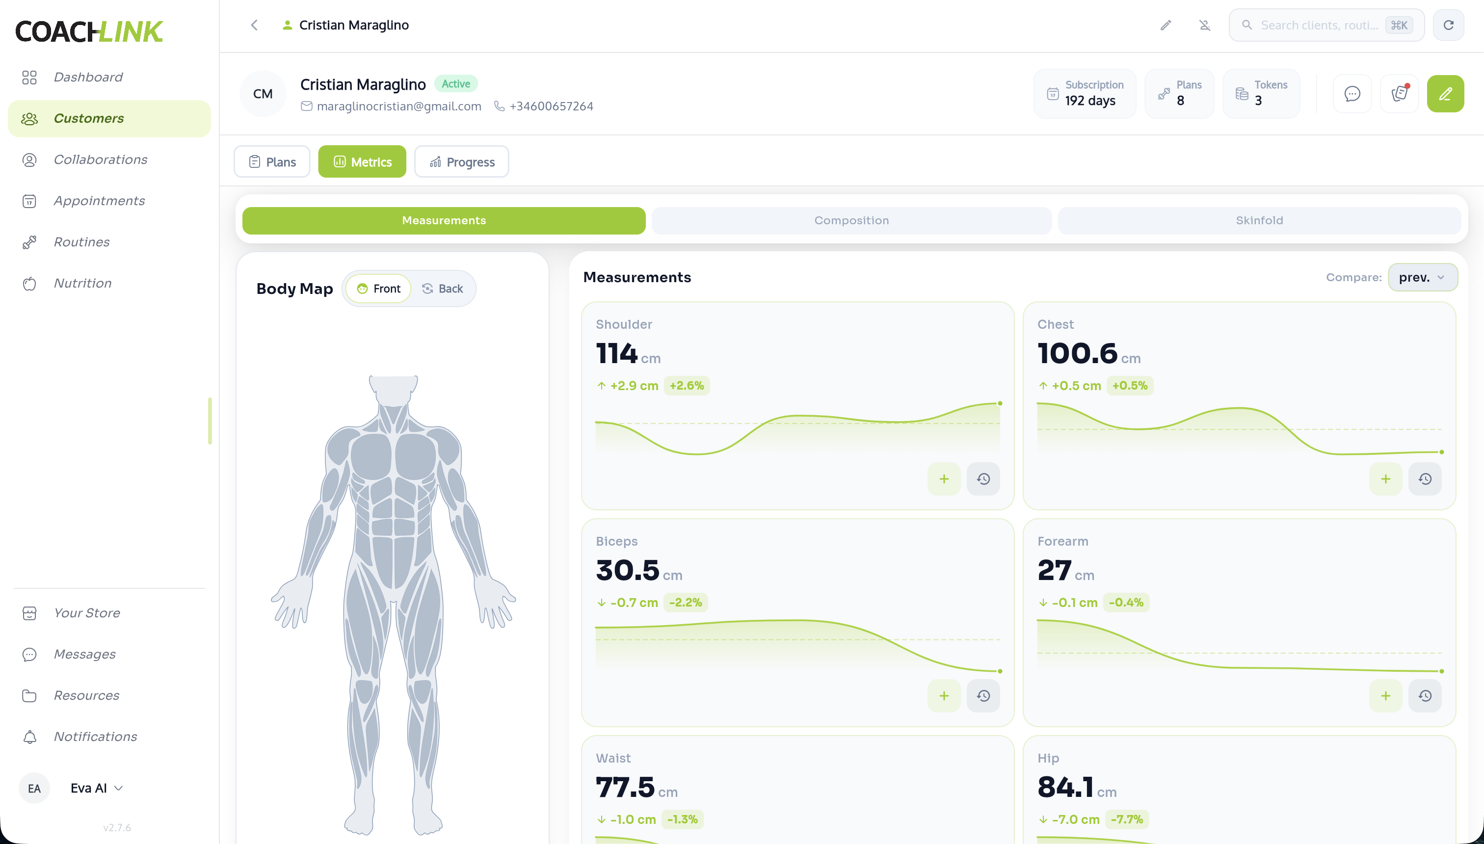1484x844 pixels.
Task: Click the CM avatar circle
Action: pos(263,93)
